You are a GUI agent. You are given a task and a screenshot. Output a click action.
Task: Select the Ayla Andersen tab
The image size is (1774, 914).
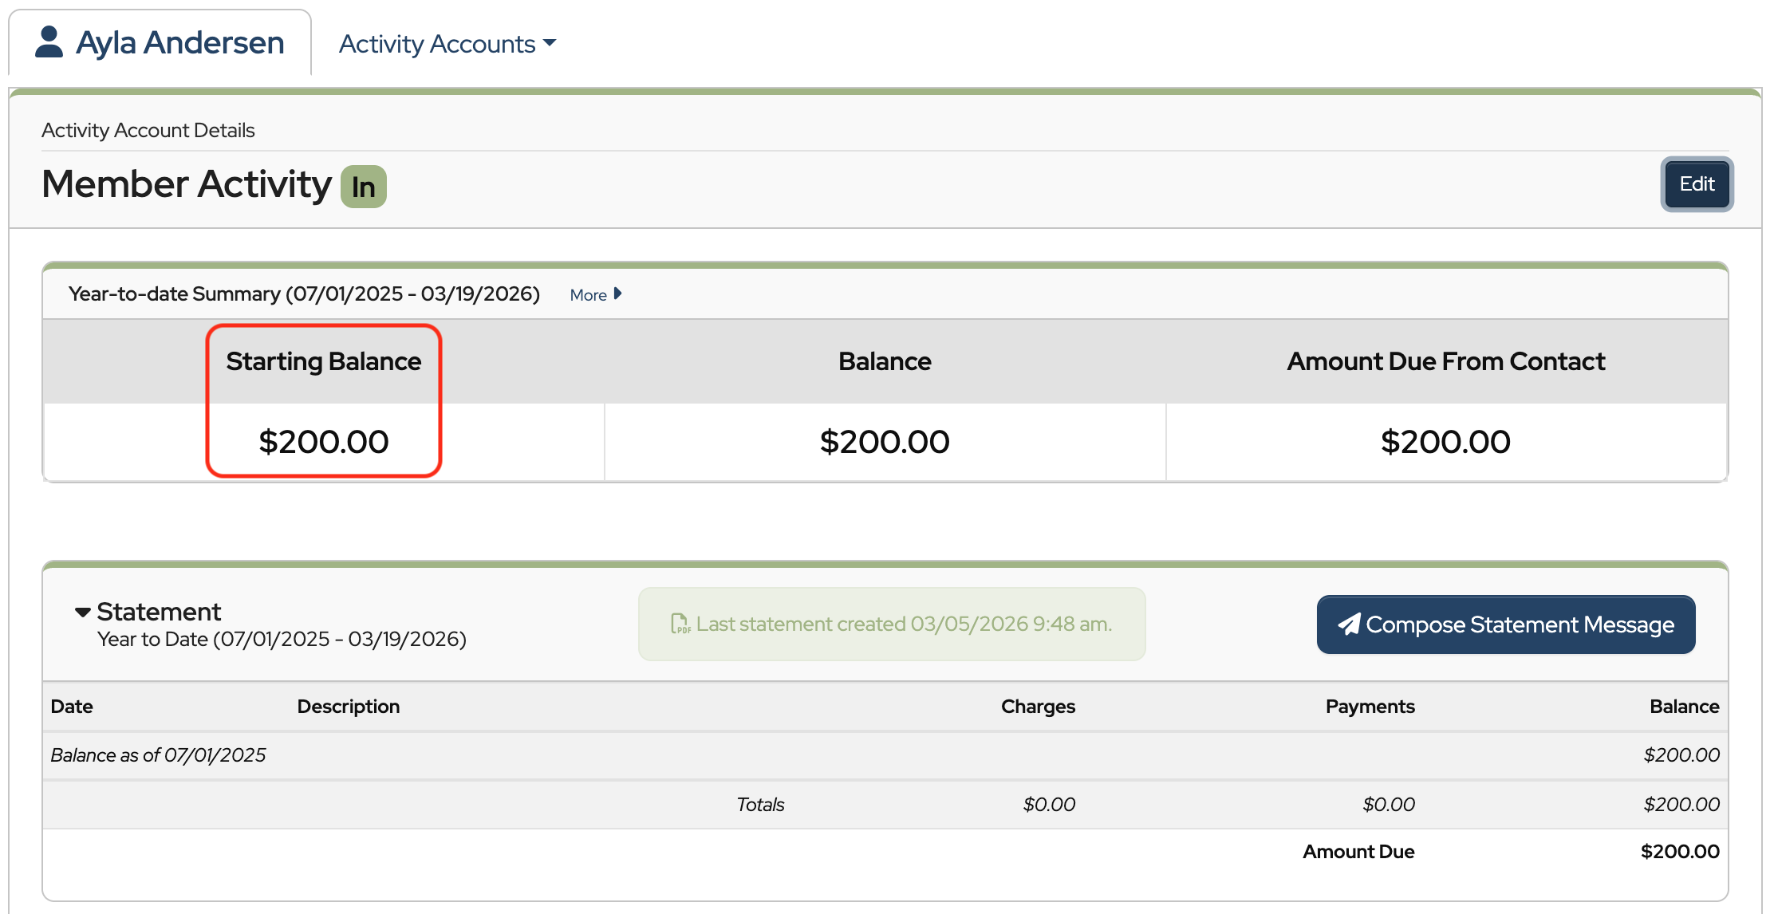[x=160, y=43]
